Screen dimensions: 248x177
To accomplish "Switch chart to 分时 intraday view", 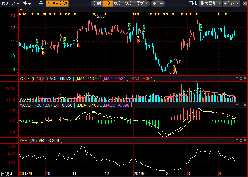I will (x=97, y=4).
